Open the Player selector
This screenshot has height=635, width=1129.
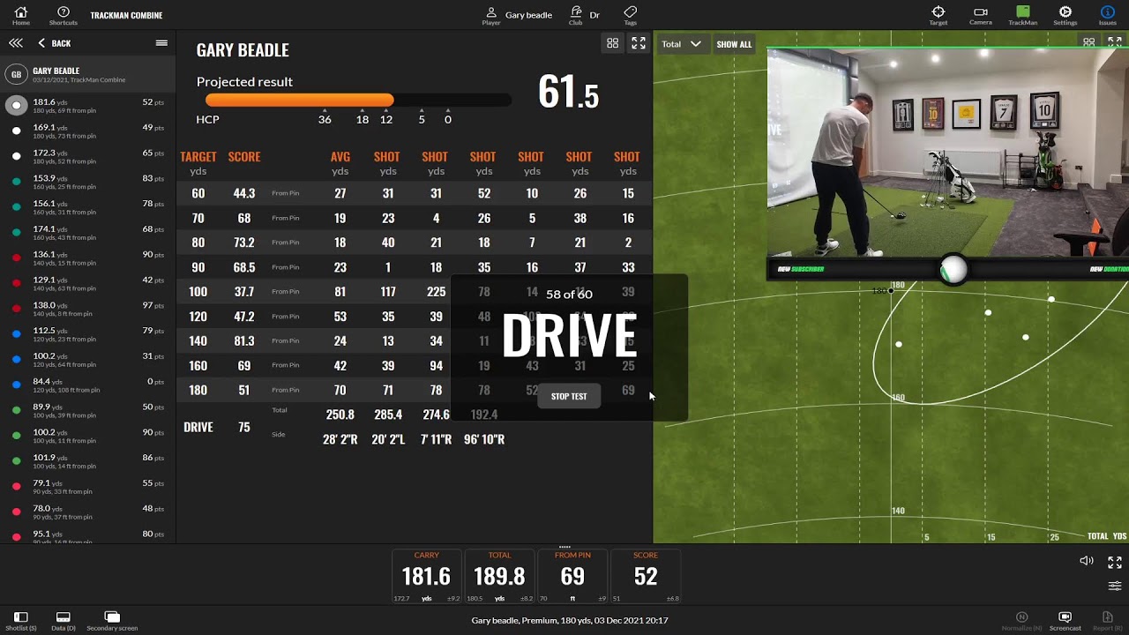[491, 15]
